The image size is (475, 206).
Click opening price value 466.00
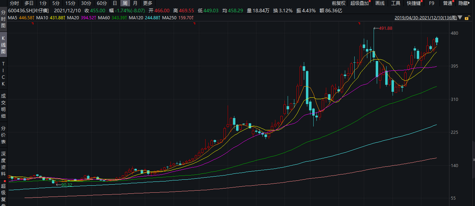pyautogui.click(x=162, y=11)
